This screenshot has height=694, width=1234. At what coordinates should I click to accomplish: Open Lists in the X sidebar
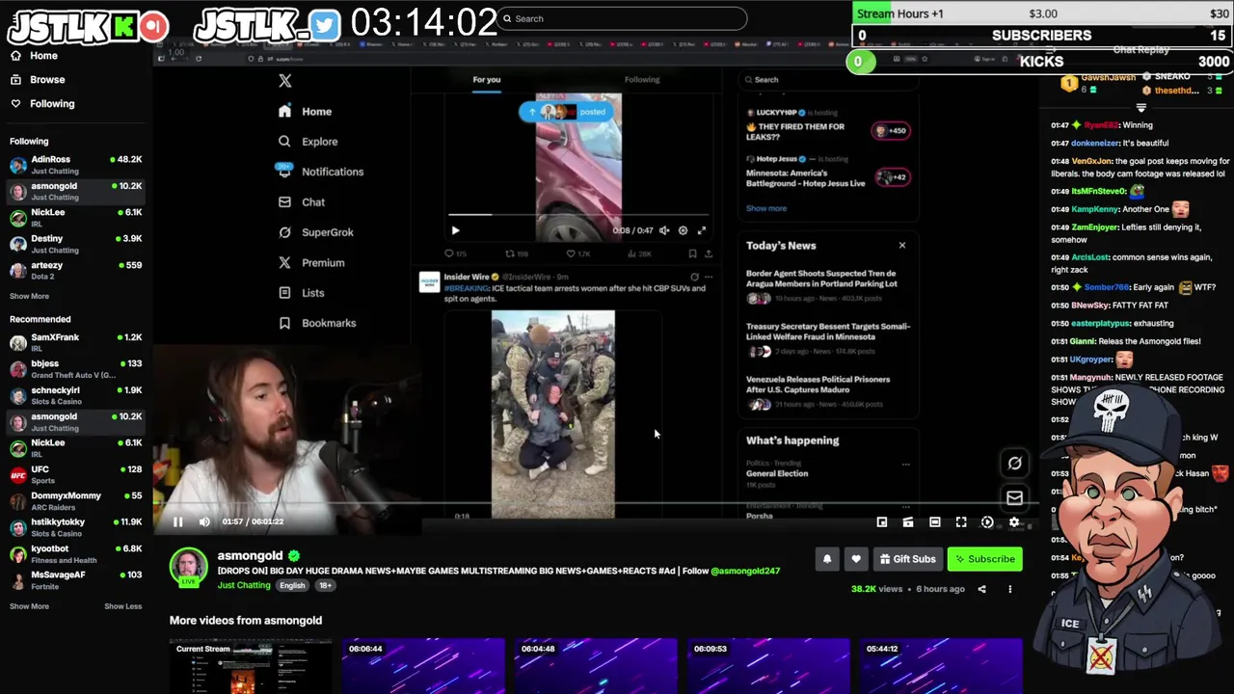coord(301,293)
